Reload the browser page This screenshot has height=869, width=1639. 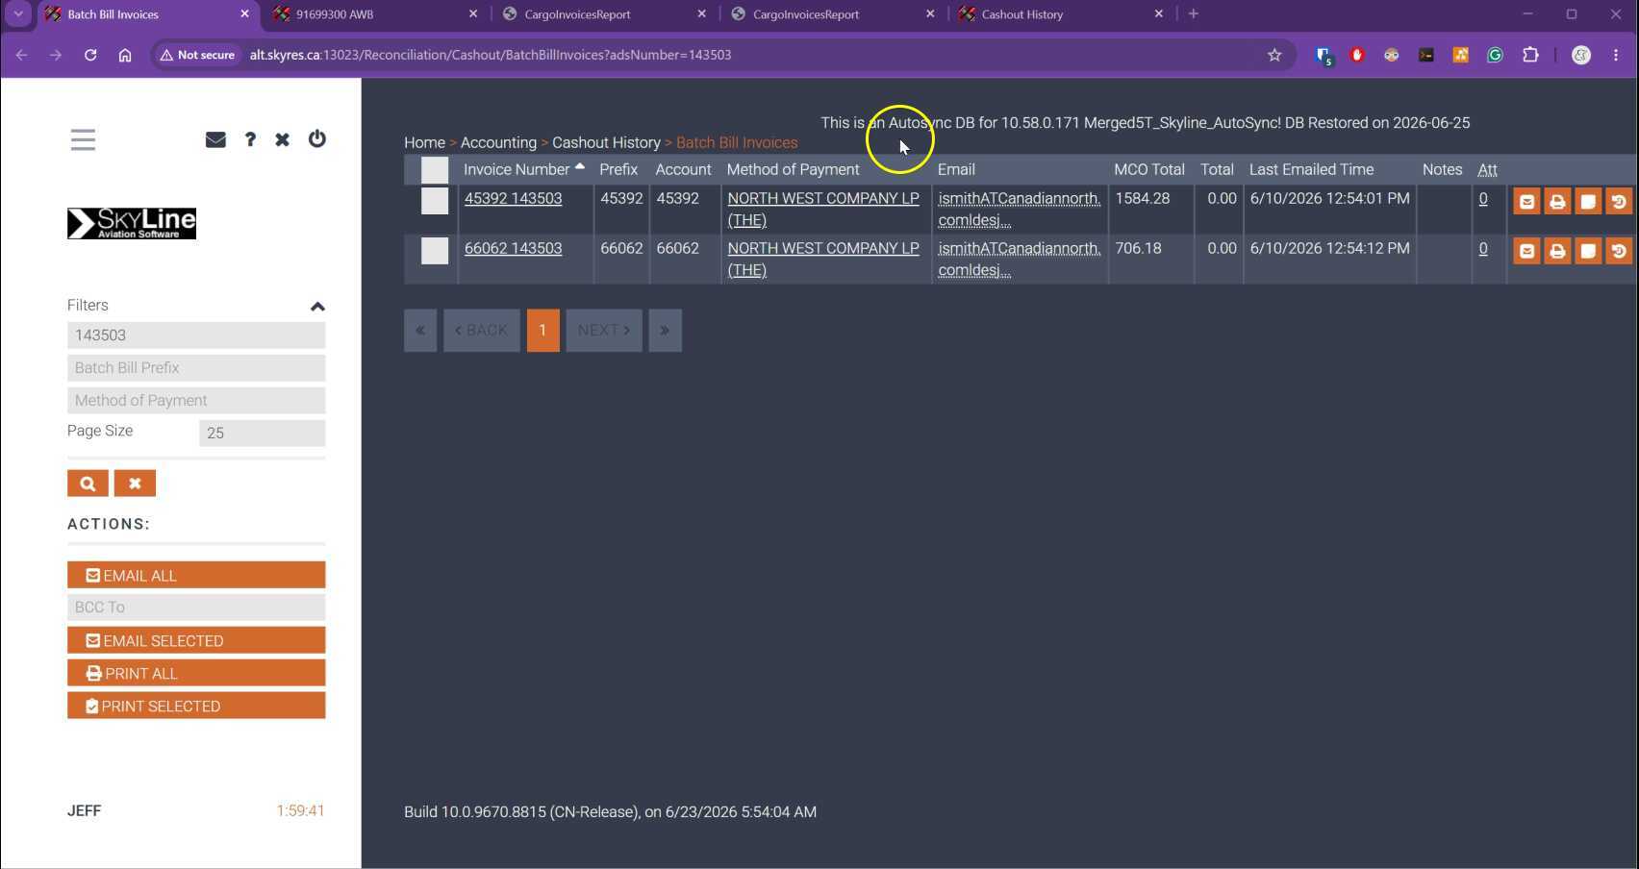pyautogui.click(x=90, y=55)
